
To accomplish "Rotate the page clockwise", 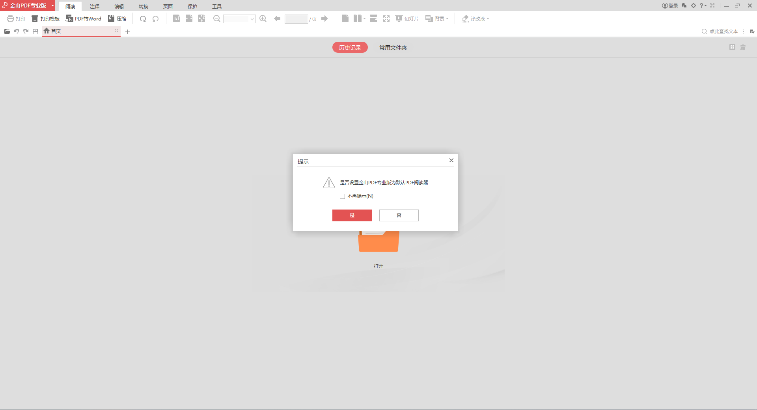I will [x=143, y=19].
